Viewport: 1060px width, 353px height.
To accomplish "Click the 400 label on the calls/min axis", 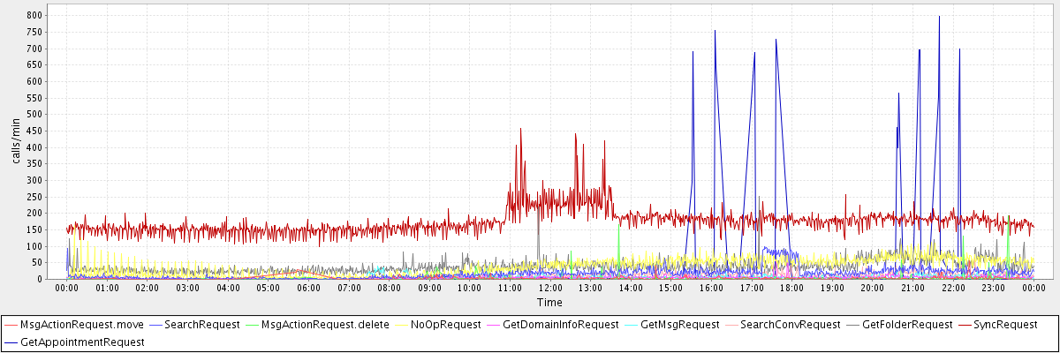I will coord(35,147).
